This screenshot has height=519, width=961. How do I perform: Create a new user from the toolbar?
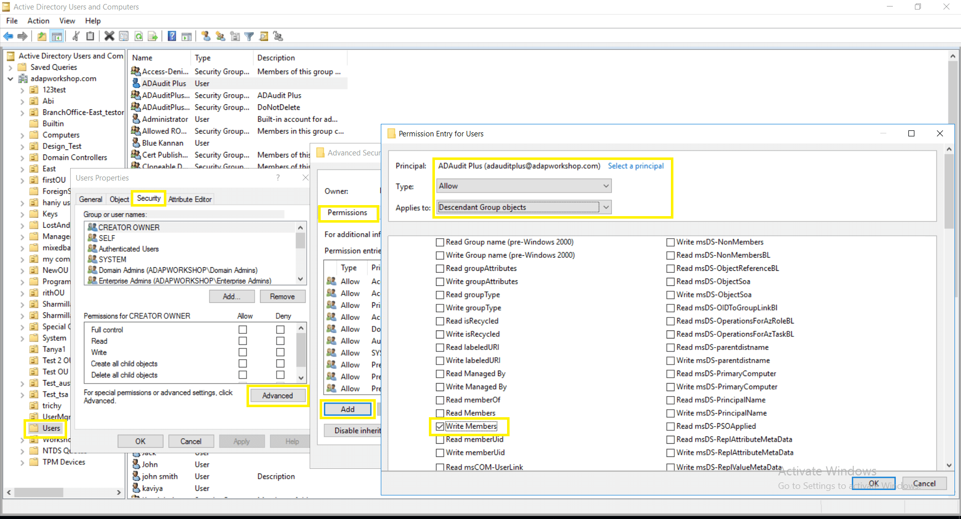(x=205, y=36)
